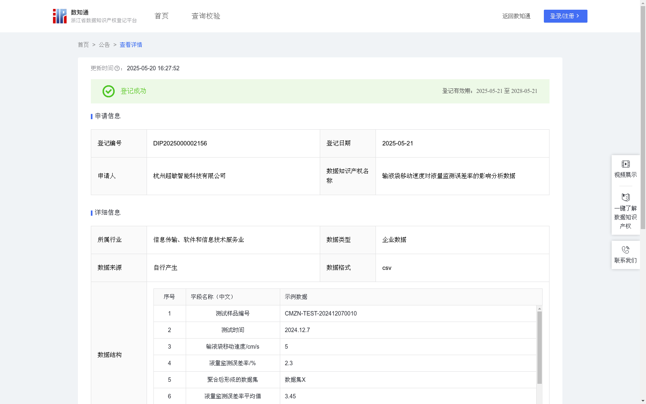Screen dimensions: 646x404
Task: Click the csv value under 数据格式
Action: (x=387, y=267)
